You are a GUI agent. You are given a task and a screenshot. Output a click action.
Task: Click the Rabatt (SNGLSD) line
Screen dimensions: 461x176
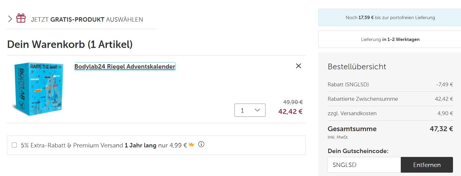click(x=348, y=85)
